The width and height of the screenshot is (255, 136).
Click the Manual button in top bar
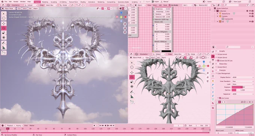click(165, 1)
